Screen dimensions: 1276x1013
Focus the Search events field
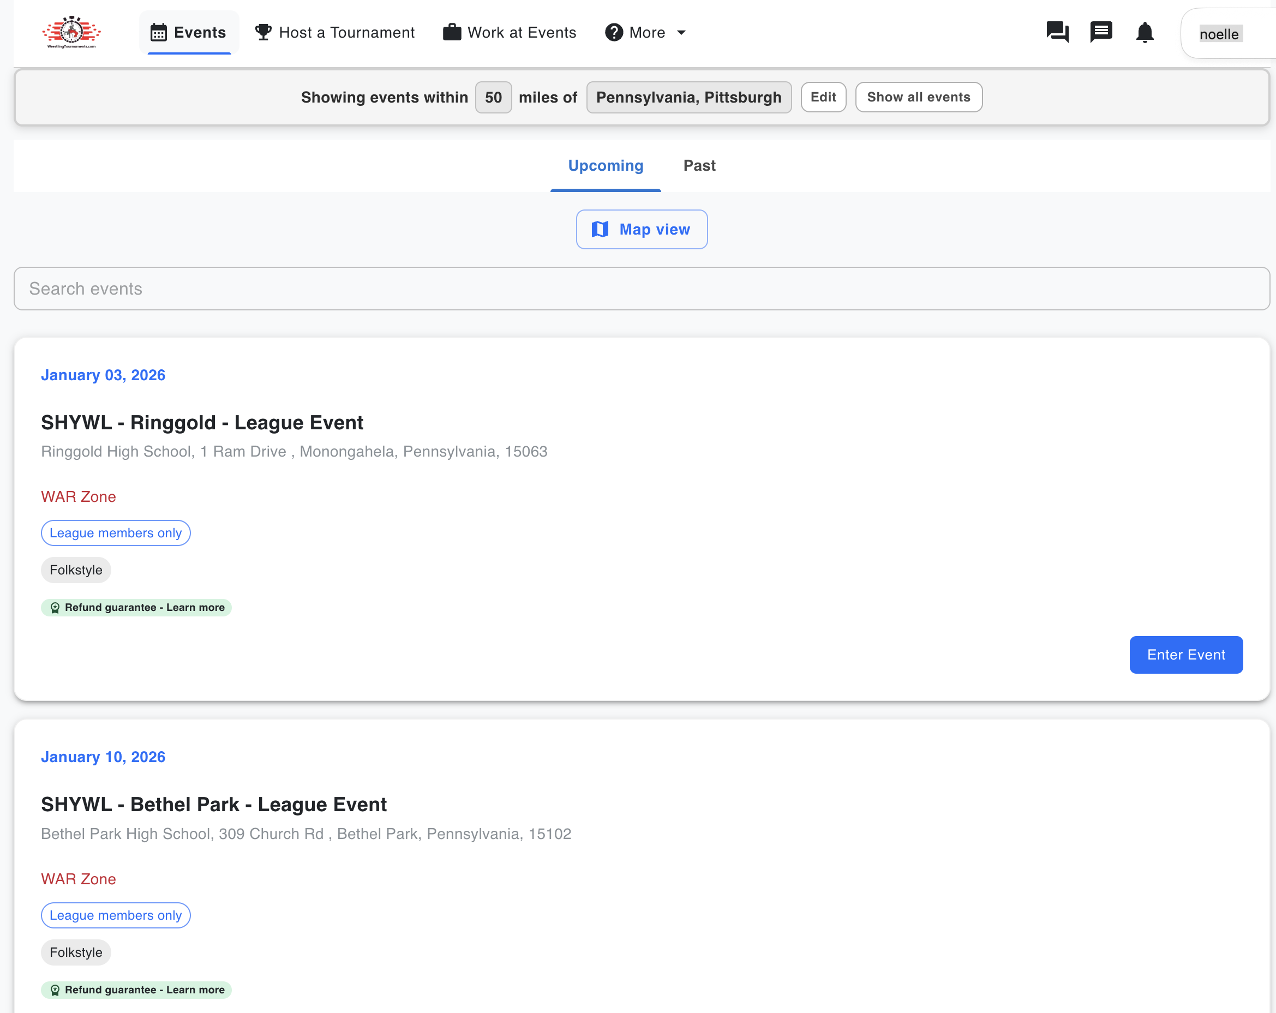pyautogui.click(x=642, y=289)
